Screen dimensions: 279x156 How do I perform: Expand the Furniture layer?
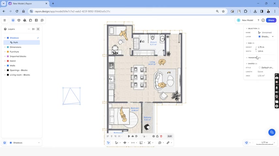[x=5, y=52]
